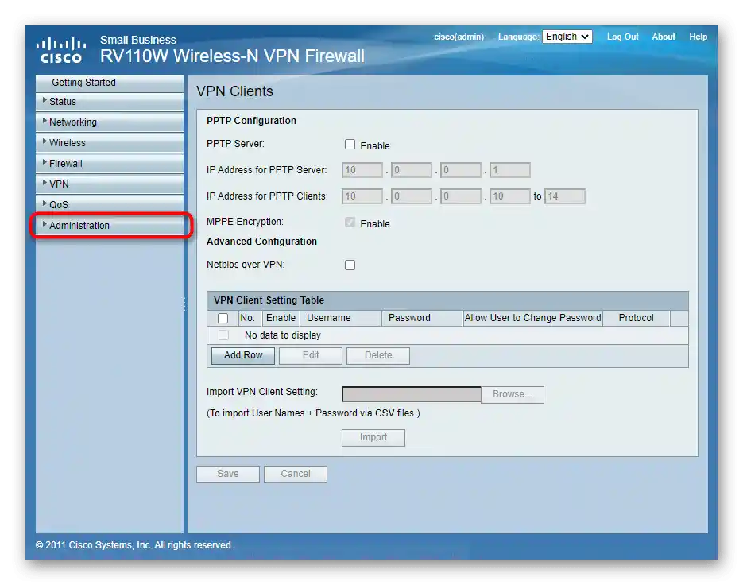Click the Username column header
Image resolution: width=743 pixels, height=585 pixels.
341,318
